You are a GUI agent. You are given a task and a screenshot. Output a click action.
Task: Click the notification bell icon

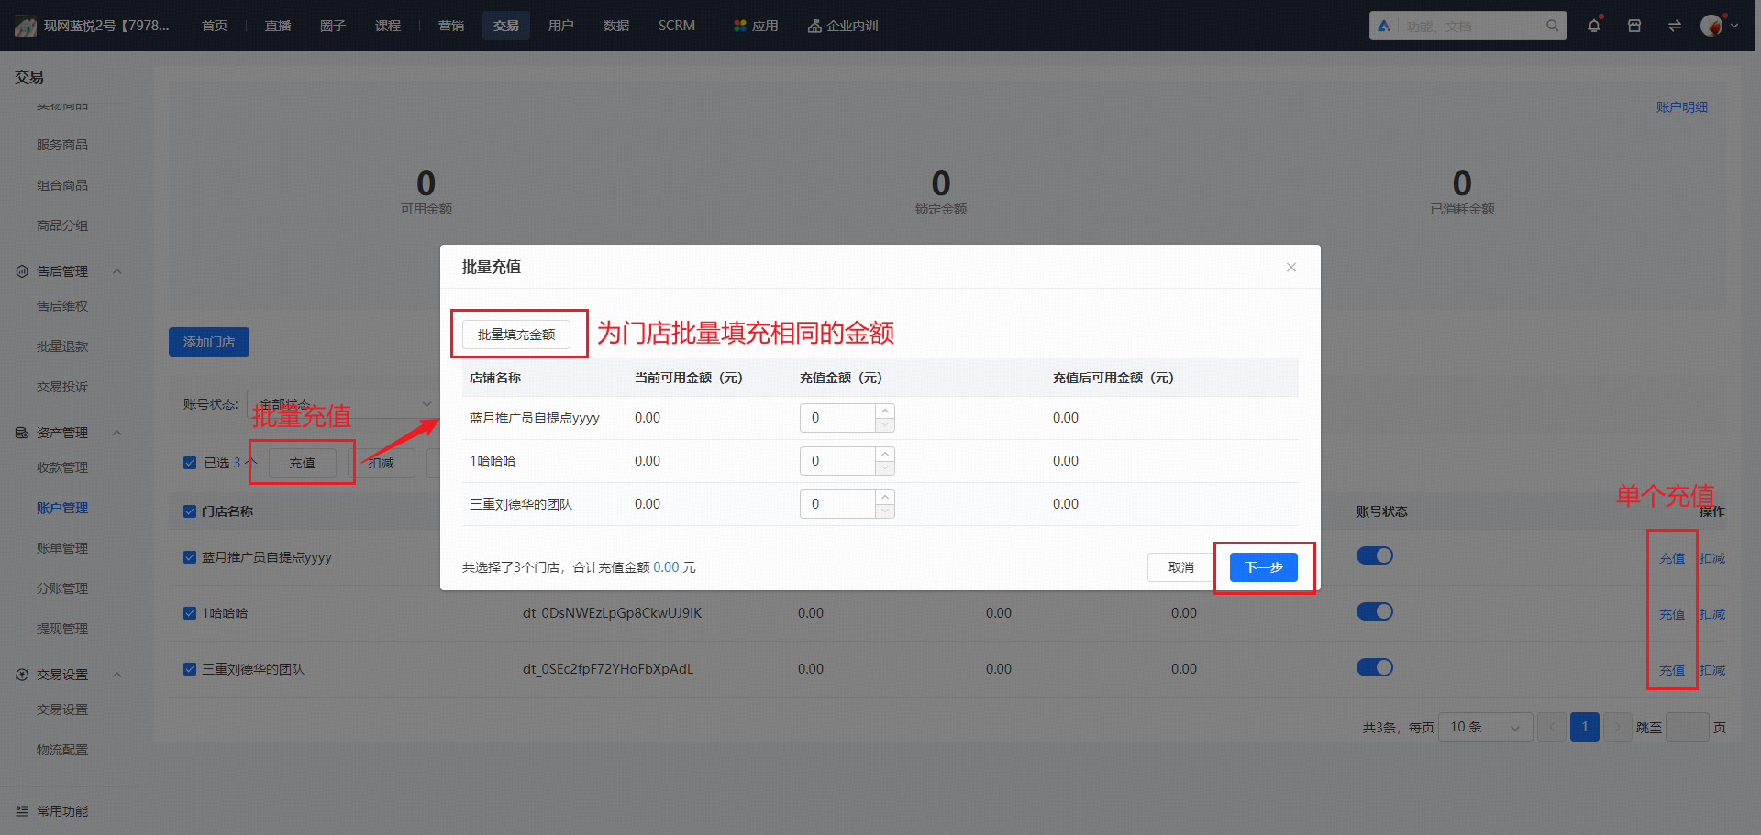(x=1594, y=26)
